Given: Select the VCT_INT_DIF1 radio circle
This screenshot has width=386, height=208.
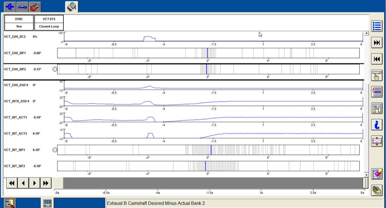Looking at the screenshot, I should coord(54,150).
